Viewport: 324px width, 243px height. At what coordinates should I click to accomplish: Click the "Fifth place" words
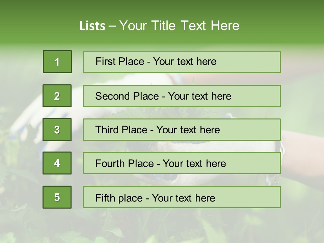(x=118, y=198)
